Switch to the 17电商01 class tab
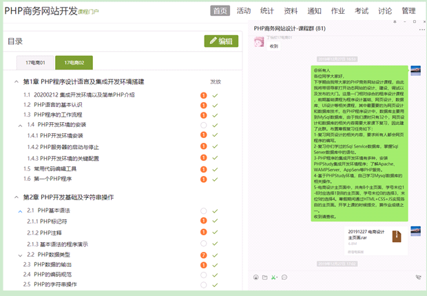 (34, 63)
